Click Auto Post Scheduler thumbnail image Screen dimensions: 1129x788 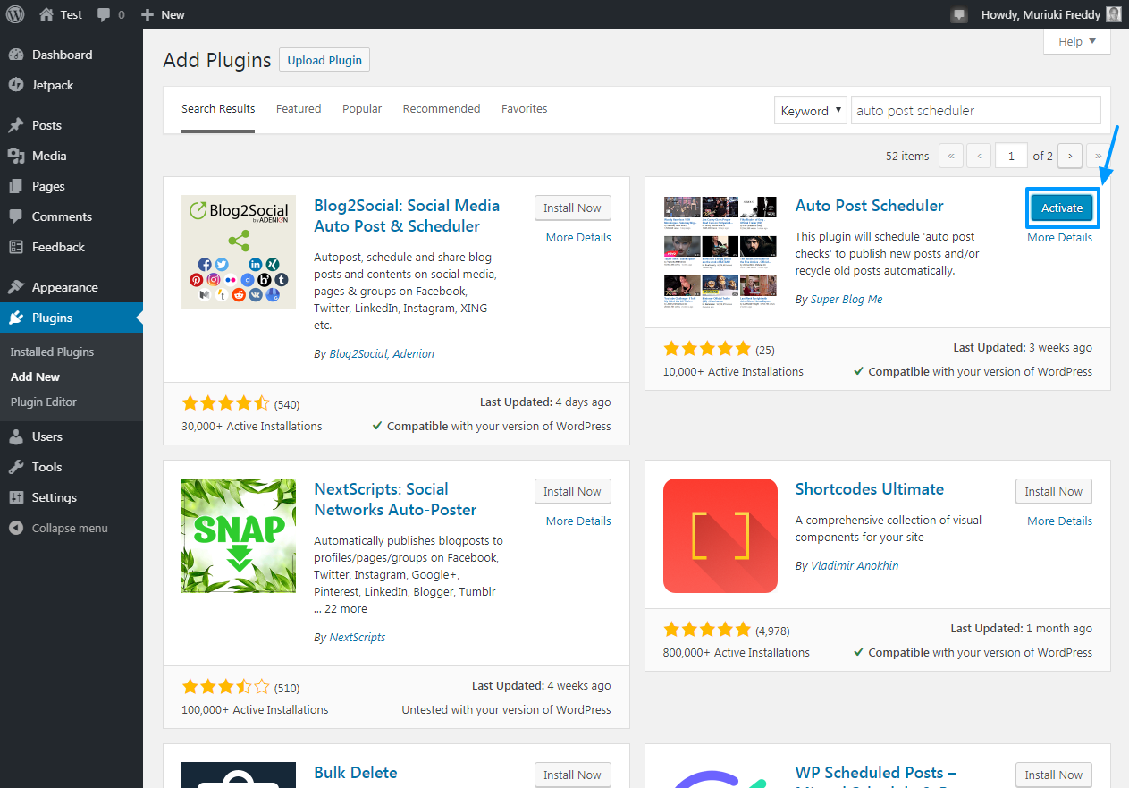pos(720,252)
